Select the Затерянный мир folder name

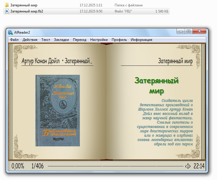click(x=24, y=5)
